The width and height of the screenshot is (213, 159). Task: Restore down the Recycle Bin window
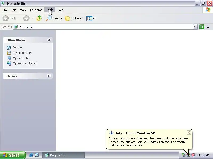coord(203,3)
